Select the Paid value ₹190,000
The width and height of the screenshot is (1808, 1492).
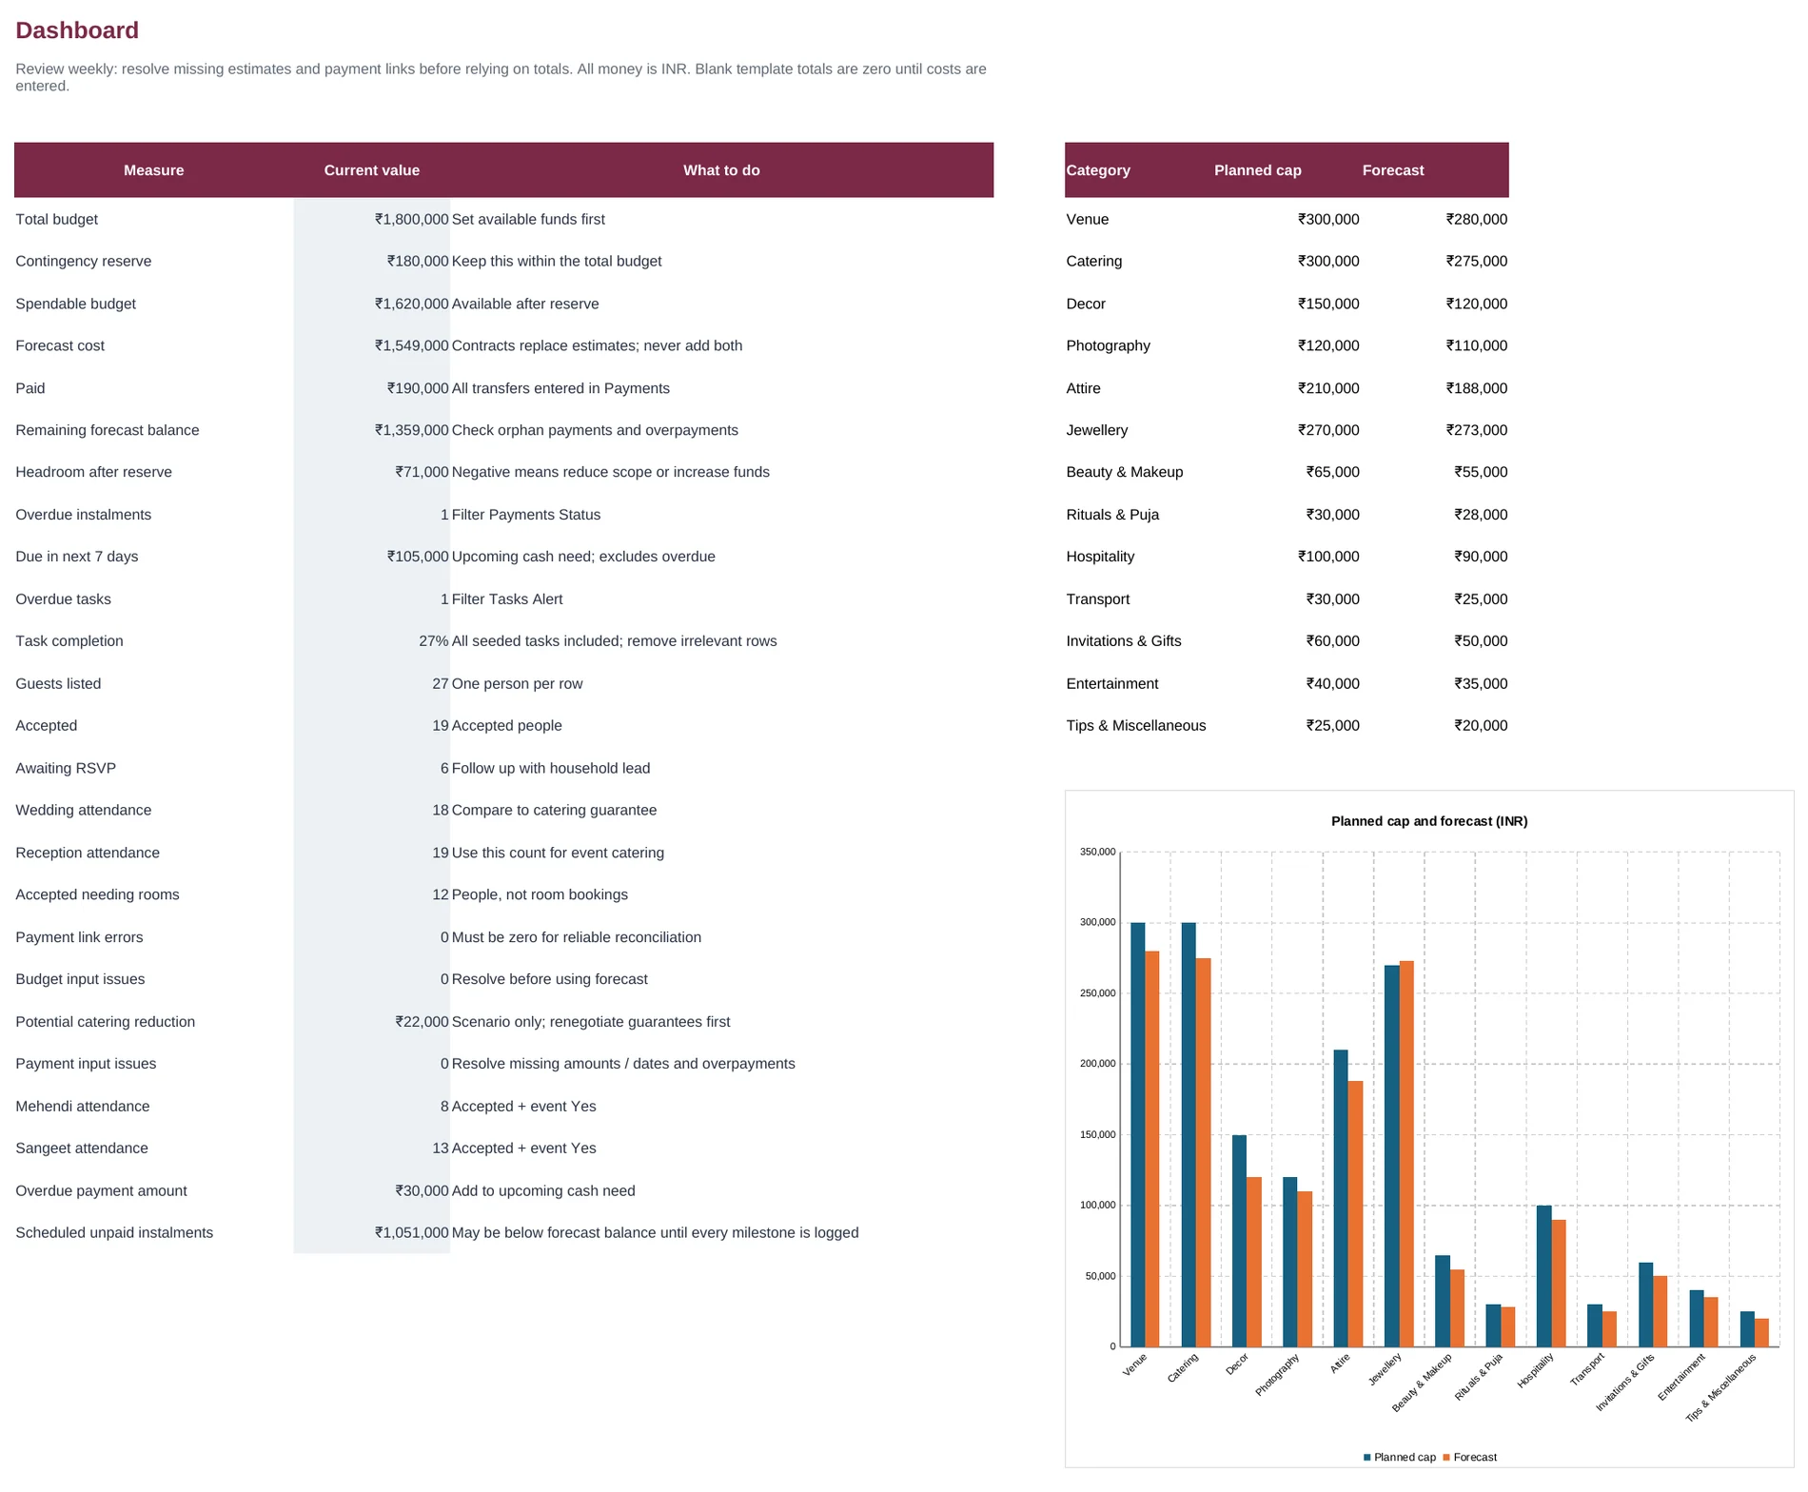coord(418,388)
